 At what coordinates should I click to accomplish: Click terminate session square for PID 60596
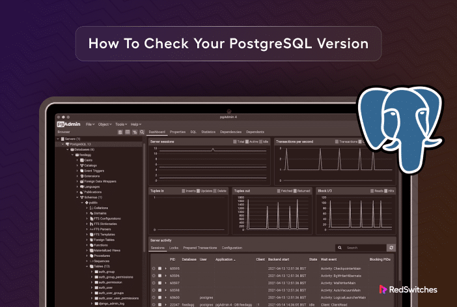[159, 276]
